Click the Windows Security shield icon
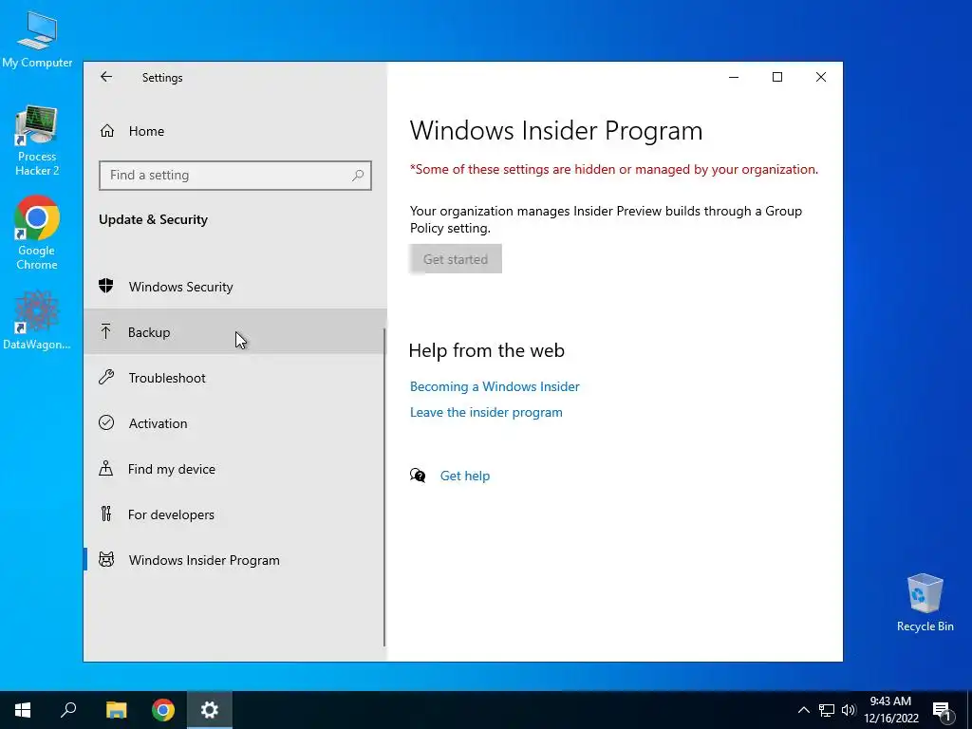This screenshot has height=729, width=972. (x=106, y=286)
